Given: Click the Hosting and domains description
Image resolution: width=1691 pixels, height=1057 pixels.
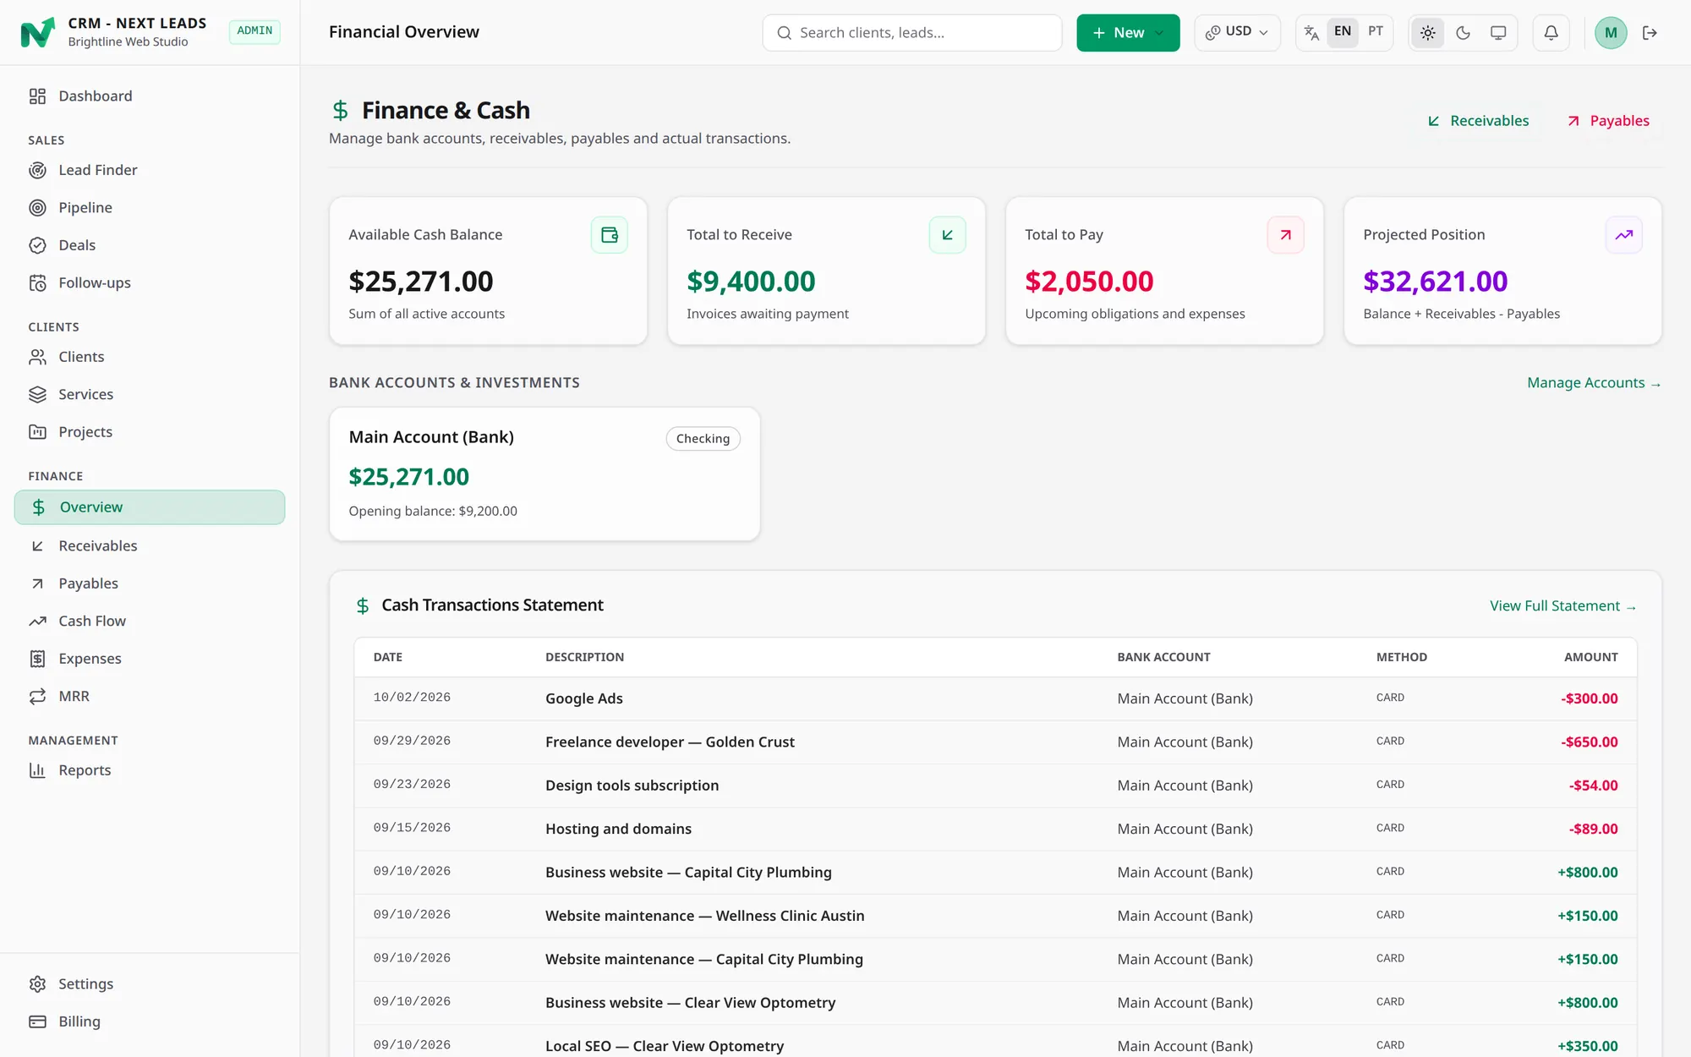Looking at the screenshot, I should (618, 830).
